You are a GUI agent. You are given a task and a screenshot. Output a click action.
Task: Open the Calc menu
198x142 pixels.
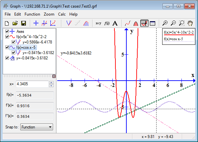pos(62,14)
